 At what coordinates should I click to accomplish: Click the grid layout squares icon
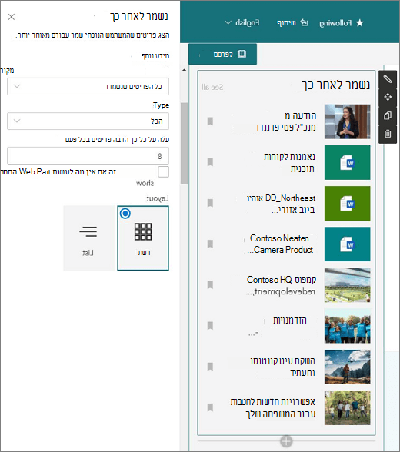pos(143,232)
